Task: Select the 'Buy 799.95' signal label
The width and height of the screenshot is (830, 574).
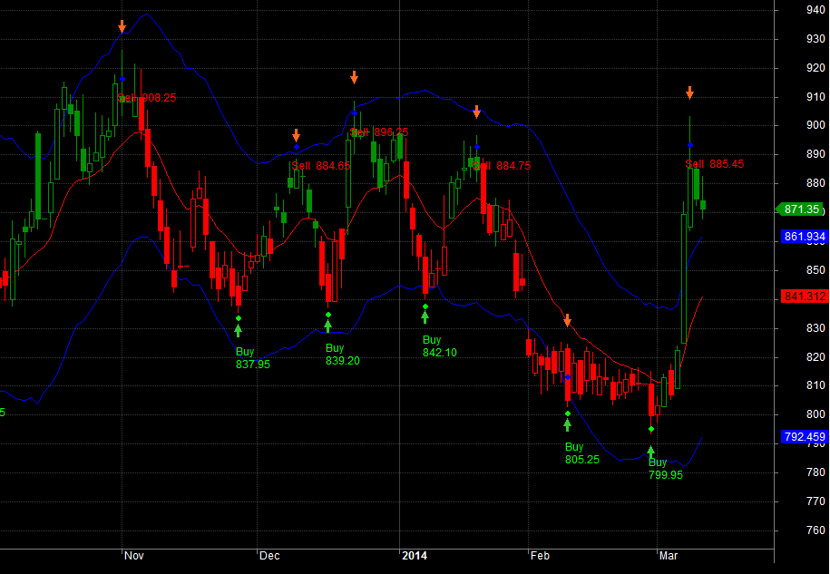Action: point(666,469)
